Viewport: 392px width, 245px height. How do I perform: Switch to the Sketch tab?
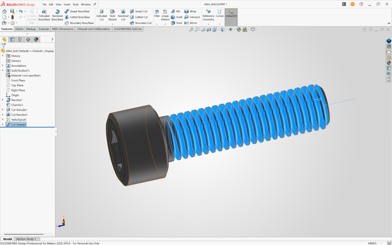pos(19,29)
